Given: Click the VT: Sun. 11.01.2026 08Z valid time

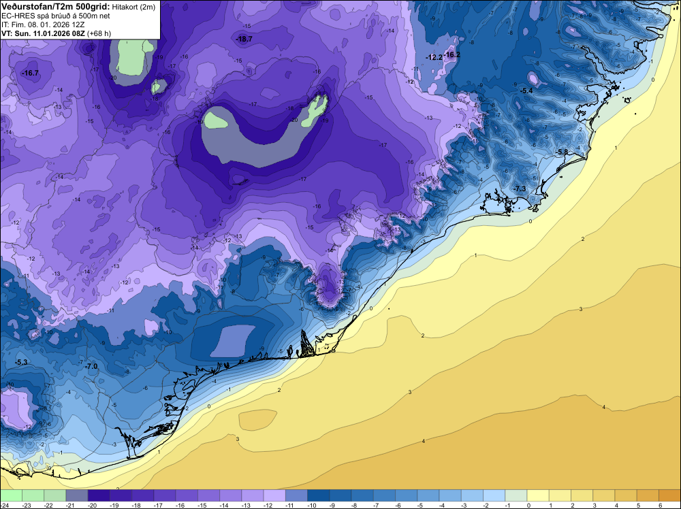Looking at the screenshot, I should (x=44, y=33).
